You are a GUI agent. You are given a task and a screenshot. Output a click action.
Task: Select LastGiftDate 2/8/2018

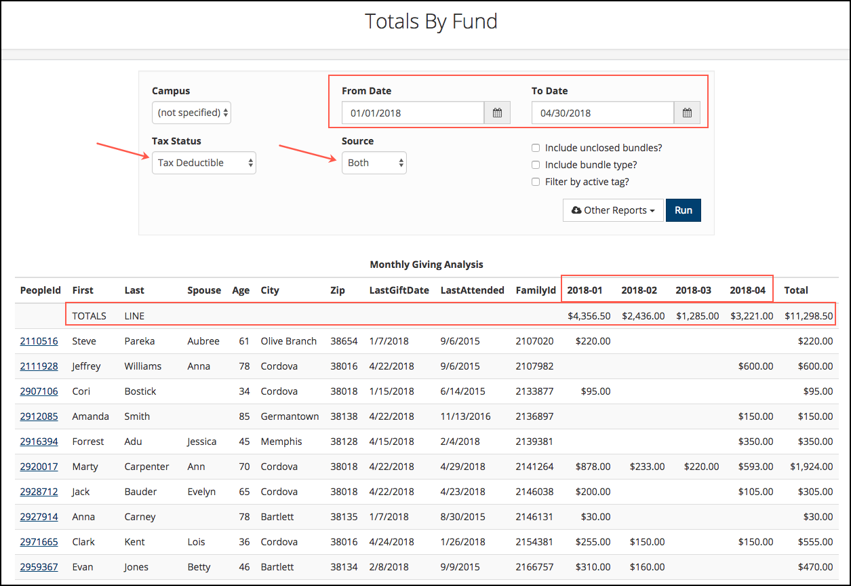pyautogui.click(x=391, y=567)
